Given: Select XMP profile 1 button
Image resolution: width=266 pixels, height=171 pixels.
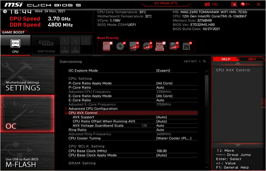Looking at the screenshot, I should click(65, 41).
